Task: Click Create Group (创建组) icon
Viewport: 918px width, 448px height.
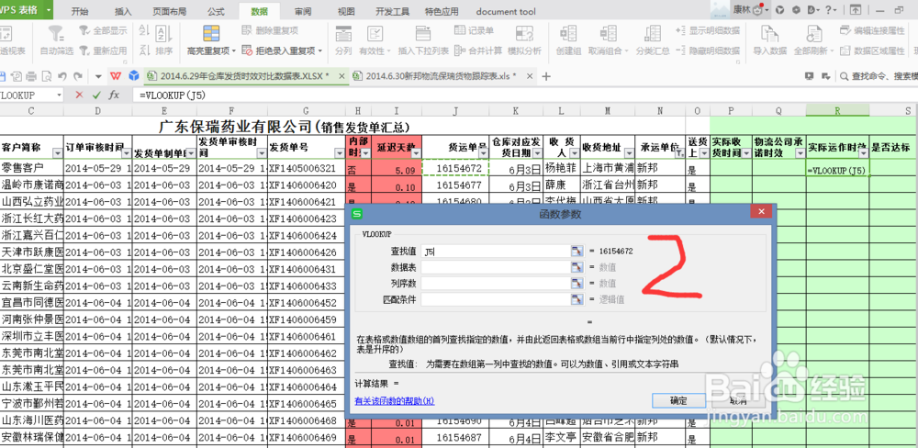Action: (x=568, y=34)
